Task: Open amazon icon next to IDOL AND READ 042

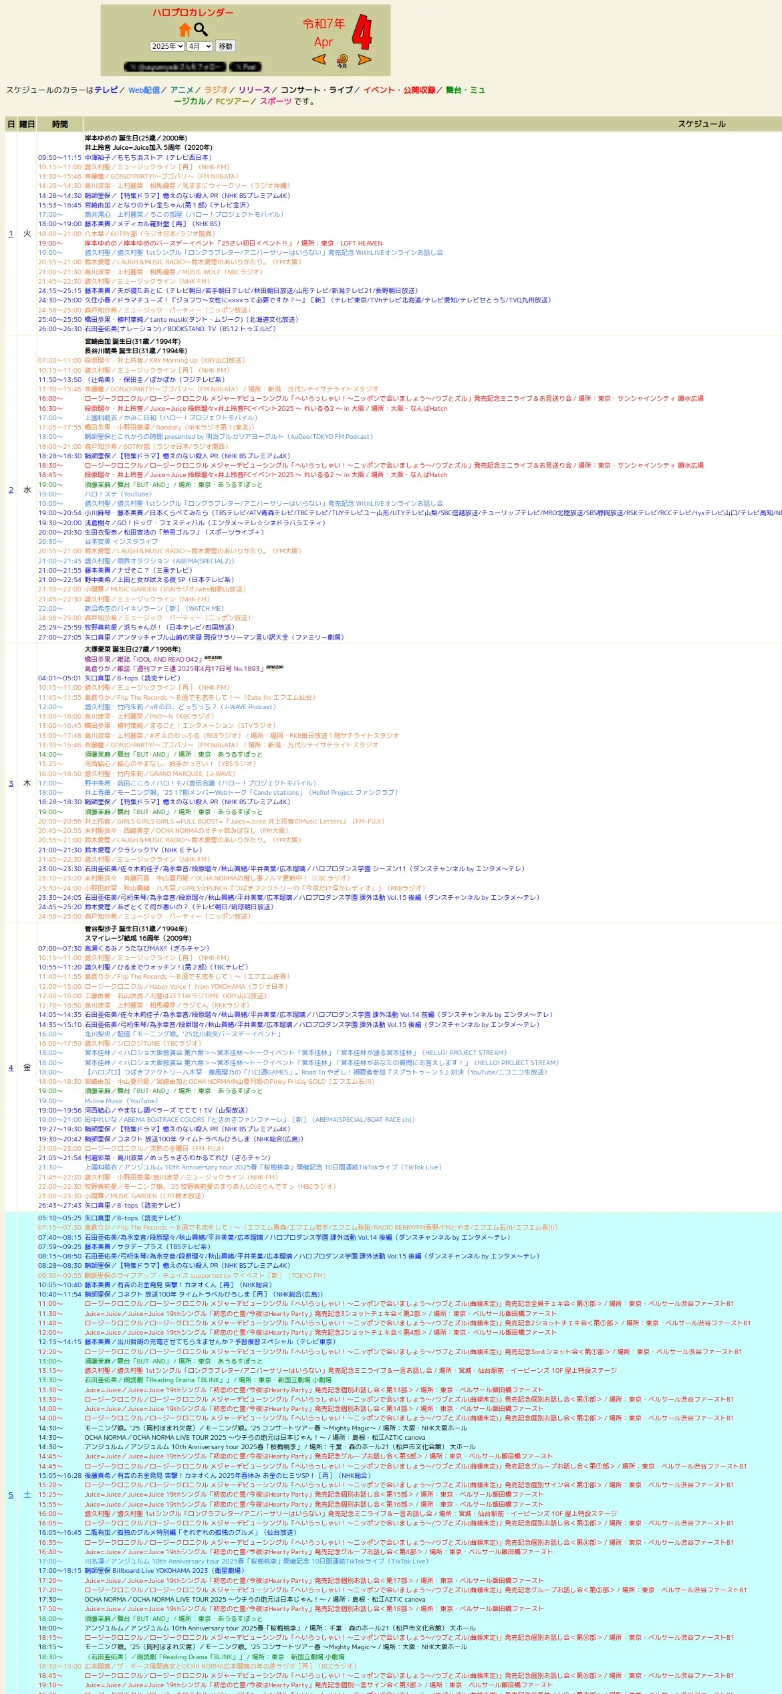Action: pyautogui.click(x=213, y=658)
